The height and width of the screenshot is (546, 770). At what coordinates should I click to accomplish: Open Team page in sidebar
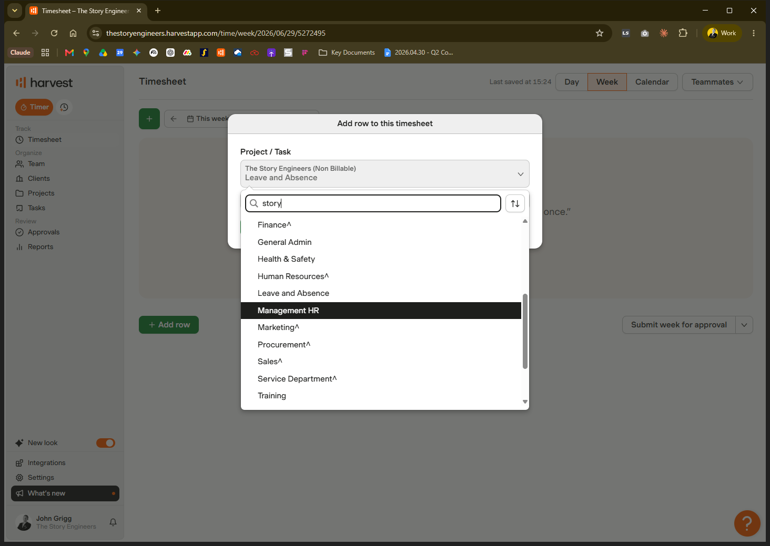coord(36,164)
